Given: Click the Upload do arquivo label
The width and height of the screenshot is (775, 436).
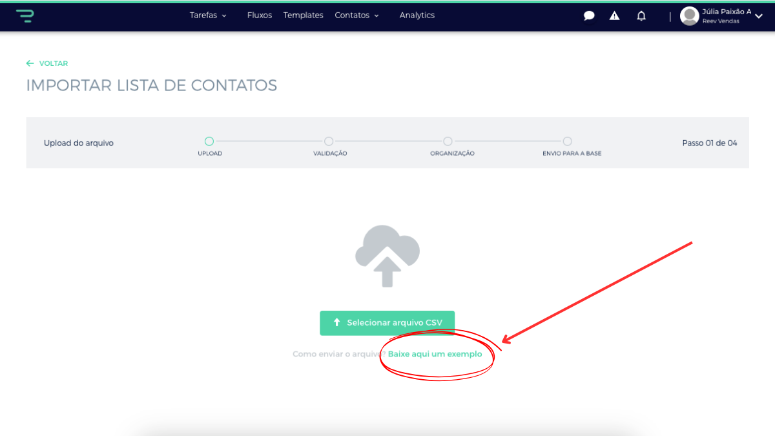Looking at the screenshot, I should point(79,143).
